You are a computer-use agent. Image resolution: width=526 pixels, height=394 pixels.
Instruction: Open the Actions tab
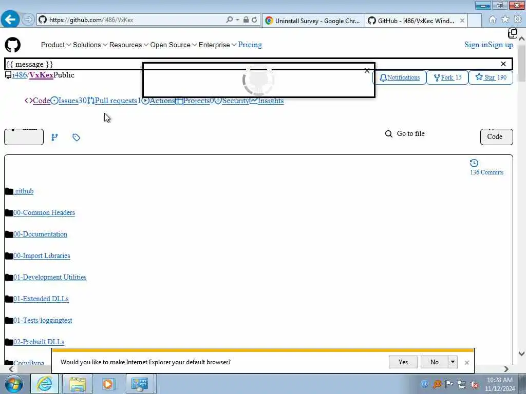(x=158, y=101)
